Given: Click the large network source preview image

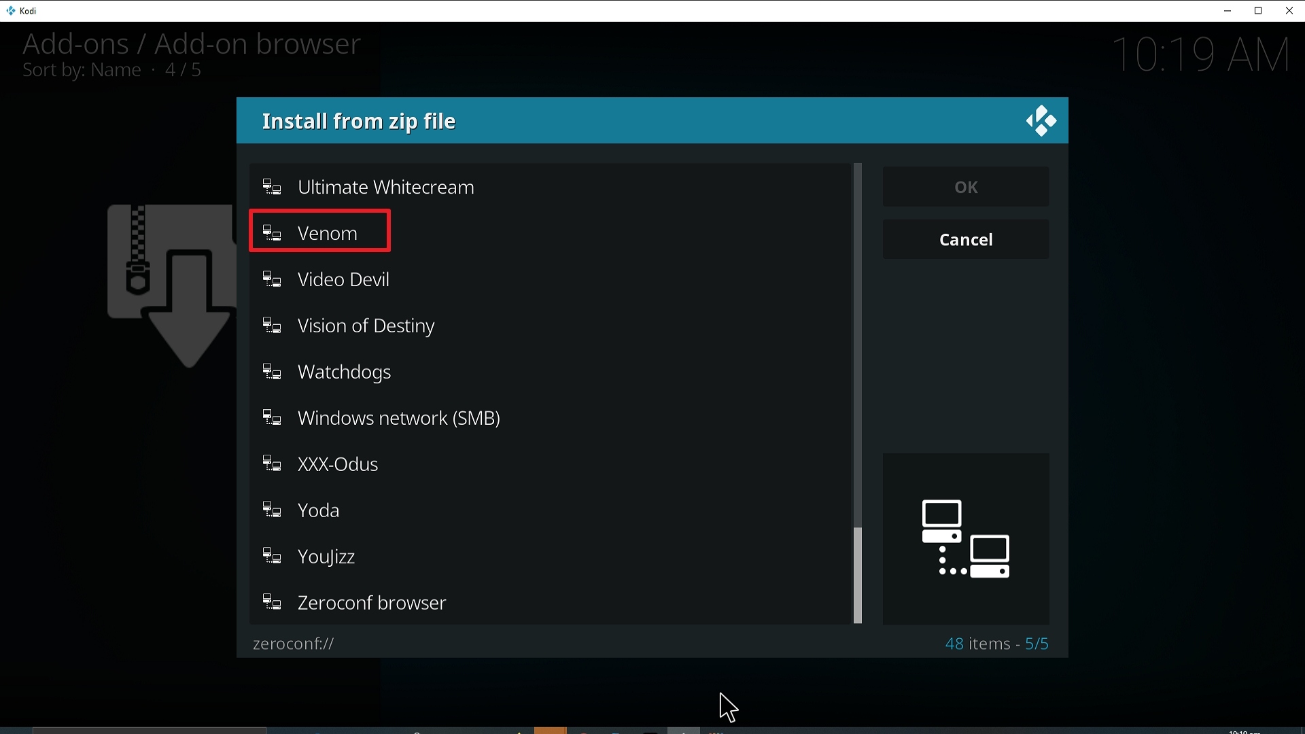Looking at the screenshot, I should [966, 539].
